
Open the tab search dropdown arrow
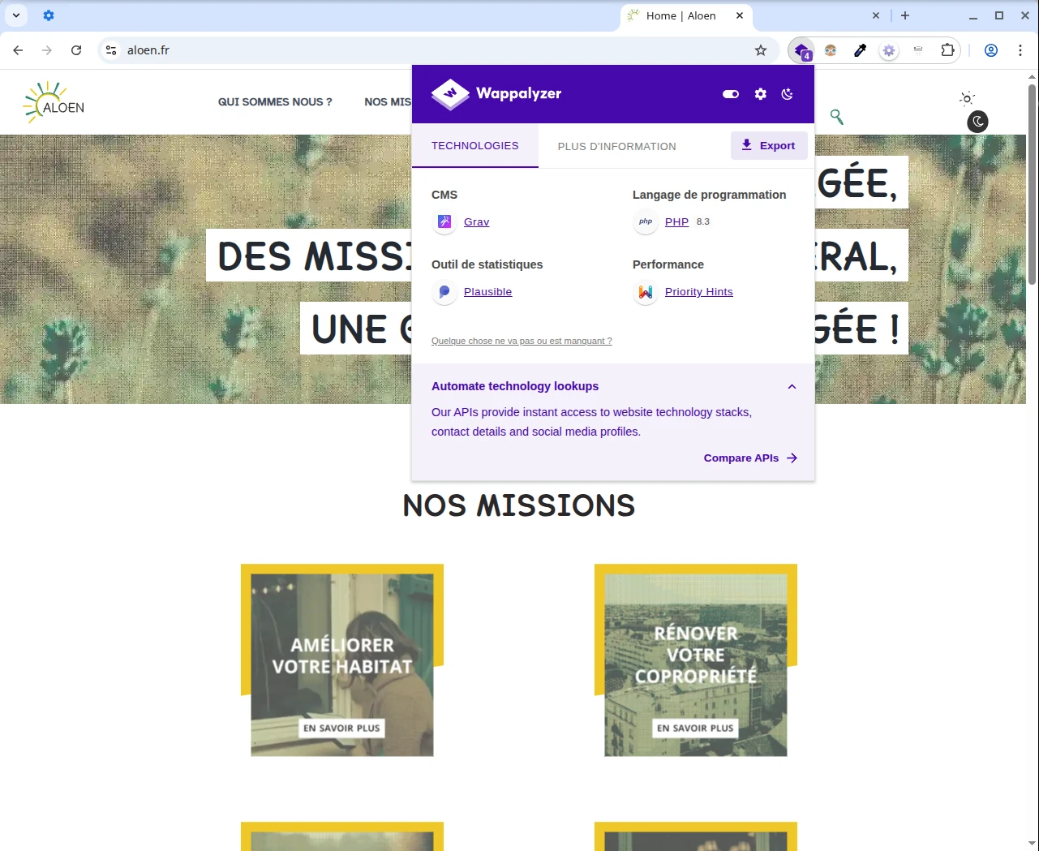[16, 15]
